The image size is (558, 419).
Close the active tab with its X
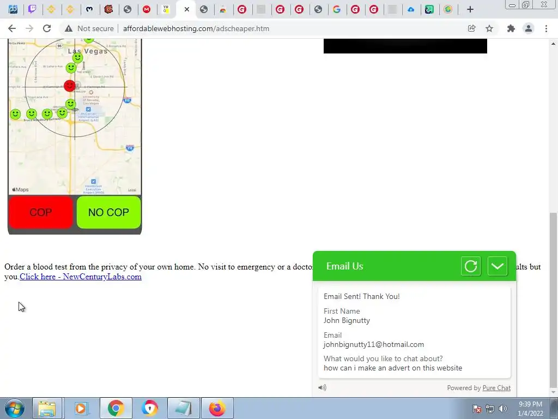187,10
